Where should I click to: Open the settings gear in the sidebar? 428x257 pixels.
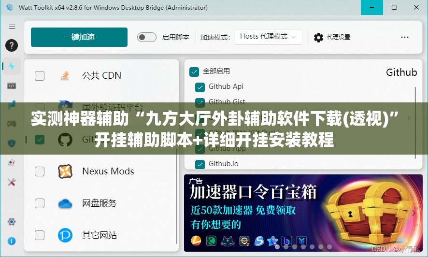point(12,221)
